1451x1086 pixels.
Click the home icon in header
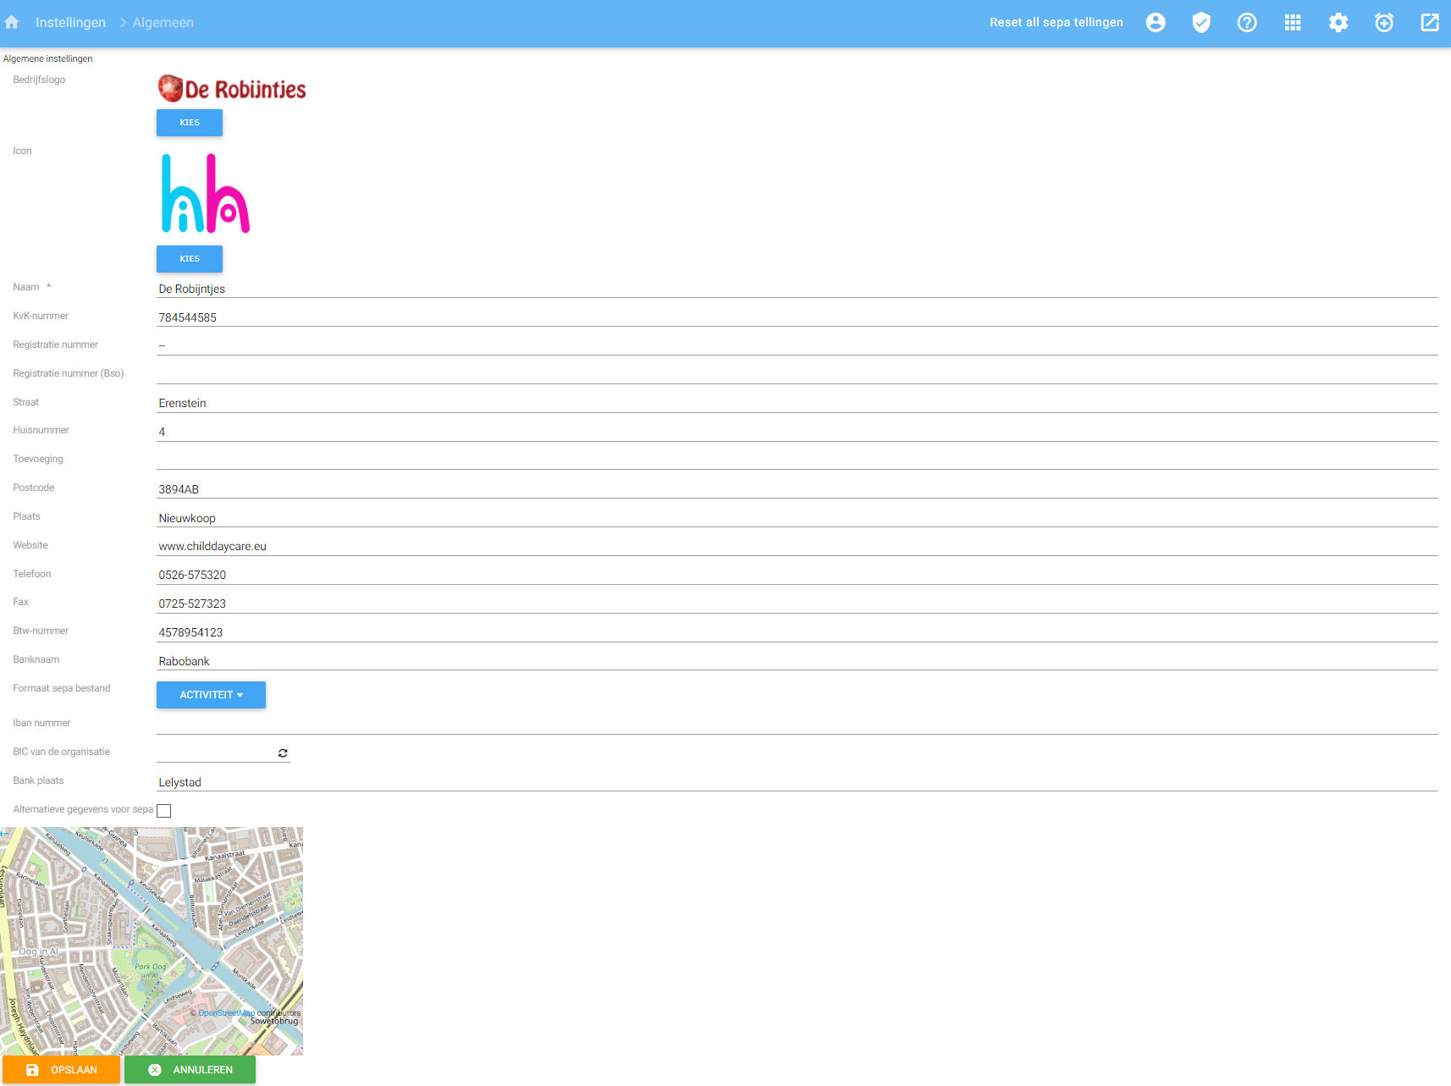(12, 23)
